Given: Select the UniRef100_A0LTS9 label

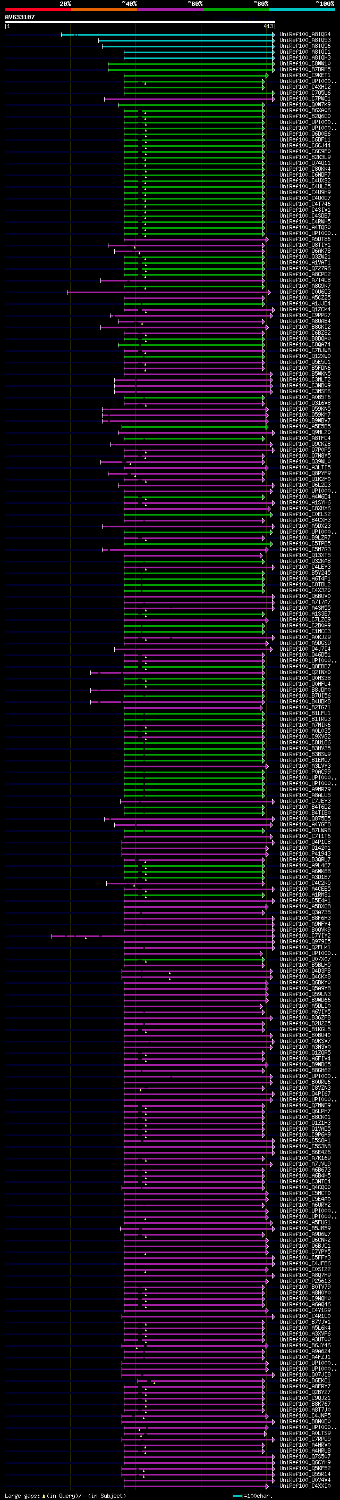Looking at the screenshot, I should pos(305,1433).
